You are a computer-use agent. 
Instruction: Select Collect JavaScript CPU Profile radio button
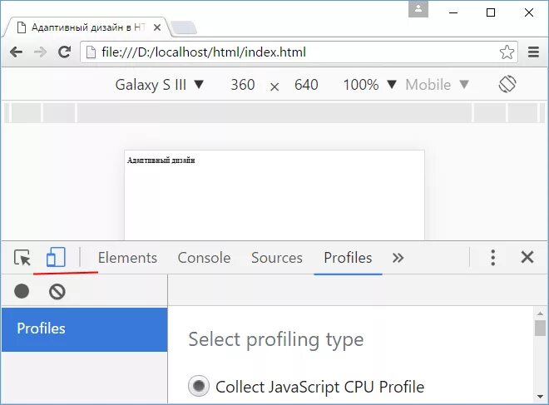tap(199, 386)
